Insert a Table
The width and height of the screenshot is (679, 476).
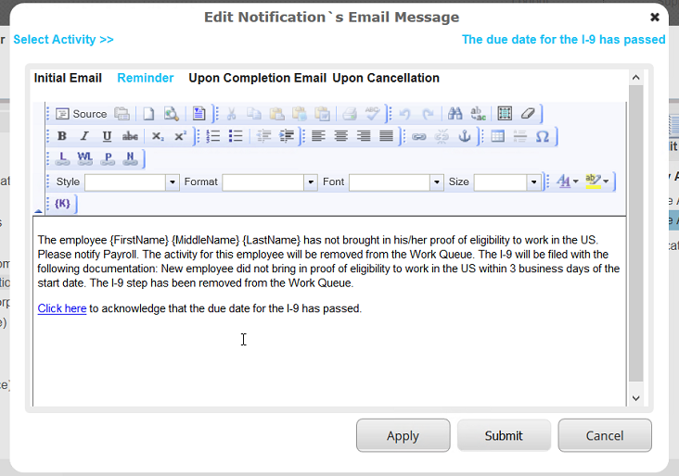pyautogui.click(x=497, y=137)
